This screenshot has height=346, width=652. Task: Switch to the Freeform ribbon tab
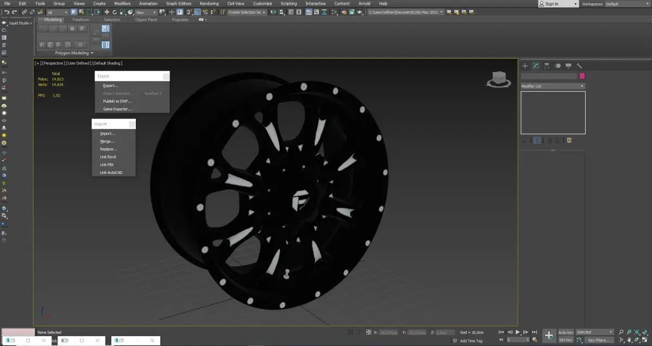pos(81,20)
